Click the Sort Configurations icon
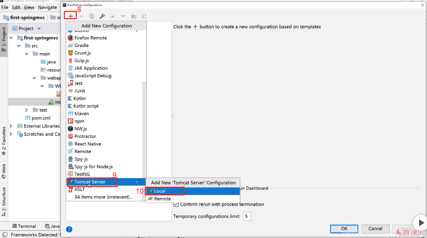This screenshot has height=238, width=427. click(x=144, y=16)
